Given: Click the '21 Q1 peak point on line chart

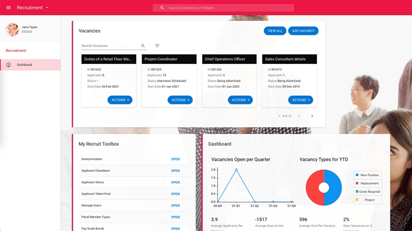Looking at the screenshot, I should pyautogui.click(x=236, y=170).
